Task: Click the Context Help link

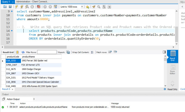Action: pyautogui.click(x=183, y=89)
